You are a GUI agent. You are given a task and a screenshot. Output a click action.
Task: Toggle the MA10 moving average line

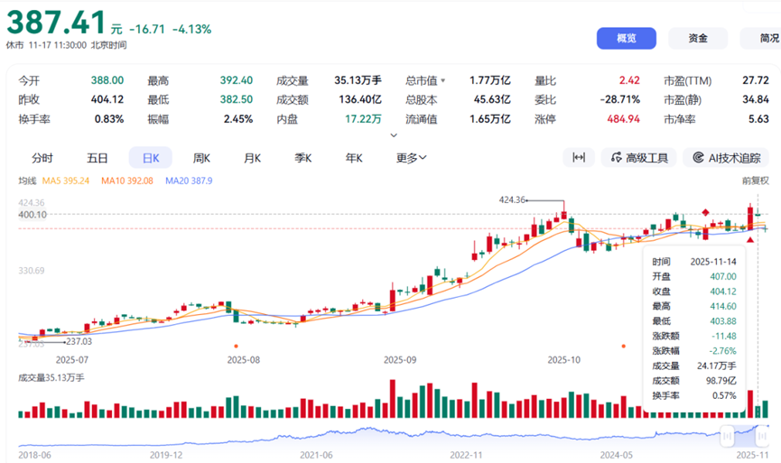click(x=130, y=181)
